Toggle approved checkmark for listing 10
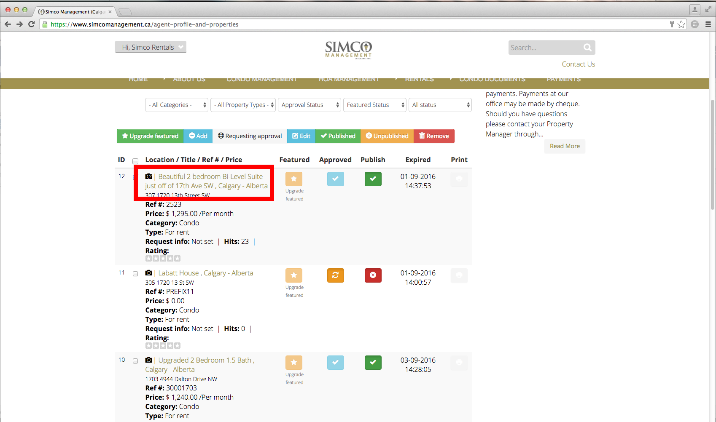This screenshot has width=716, height=422. point(336,363)
